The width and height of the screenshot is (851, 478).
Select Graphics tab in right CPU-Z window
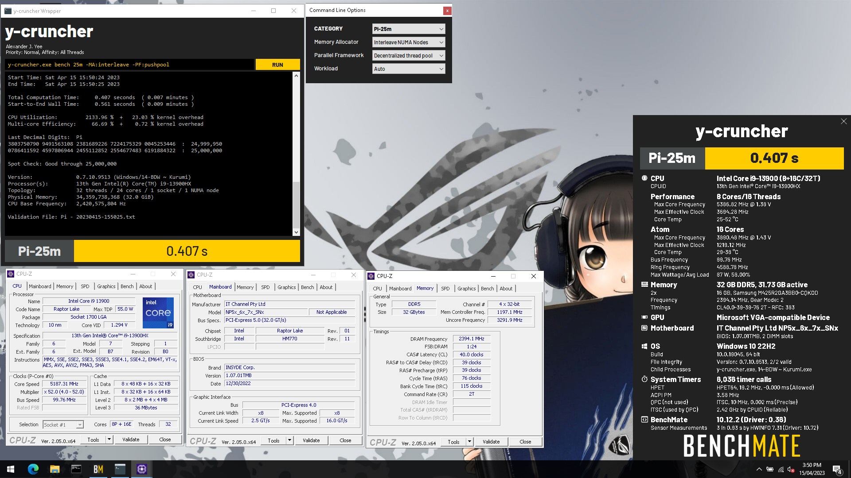point(467,289)
